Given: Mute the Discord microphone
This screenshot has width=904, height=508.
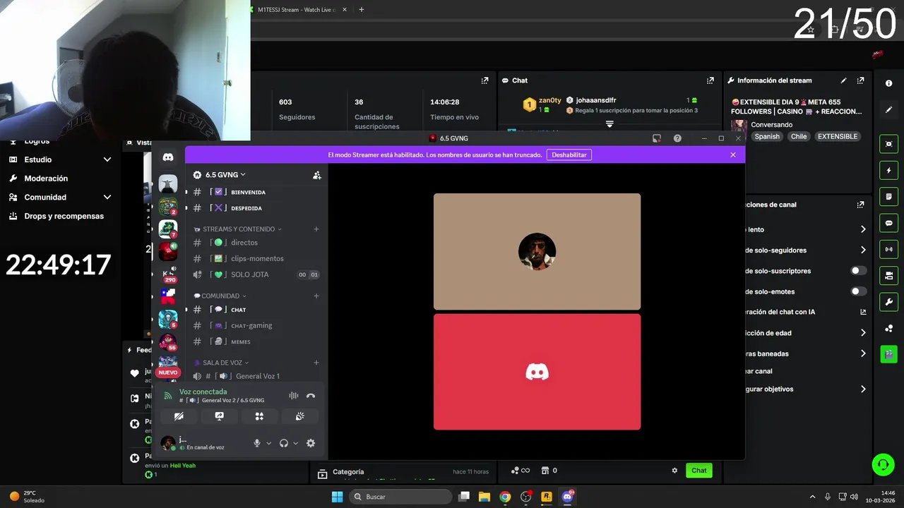Looking at the screenshot, I should click(257, 443).
